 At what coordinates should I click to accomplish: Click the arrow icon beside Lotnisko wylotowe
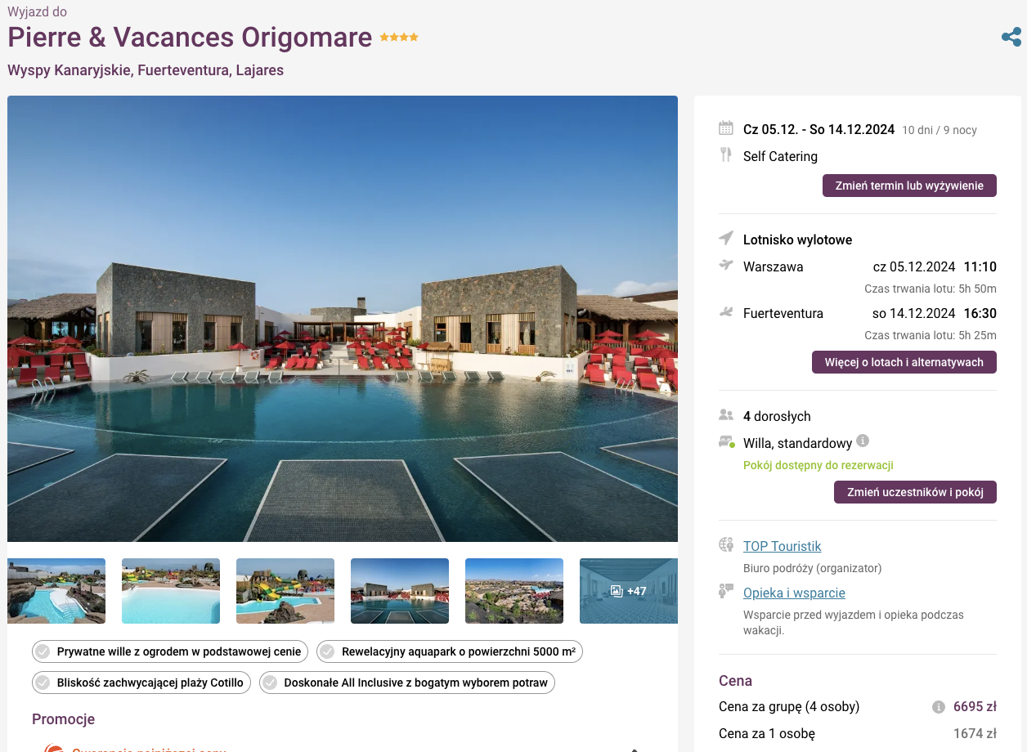[x=726, y=238]
